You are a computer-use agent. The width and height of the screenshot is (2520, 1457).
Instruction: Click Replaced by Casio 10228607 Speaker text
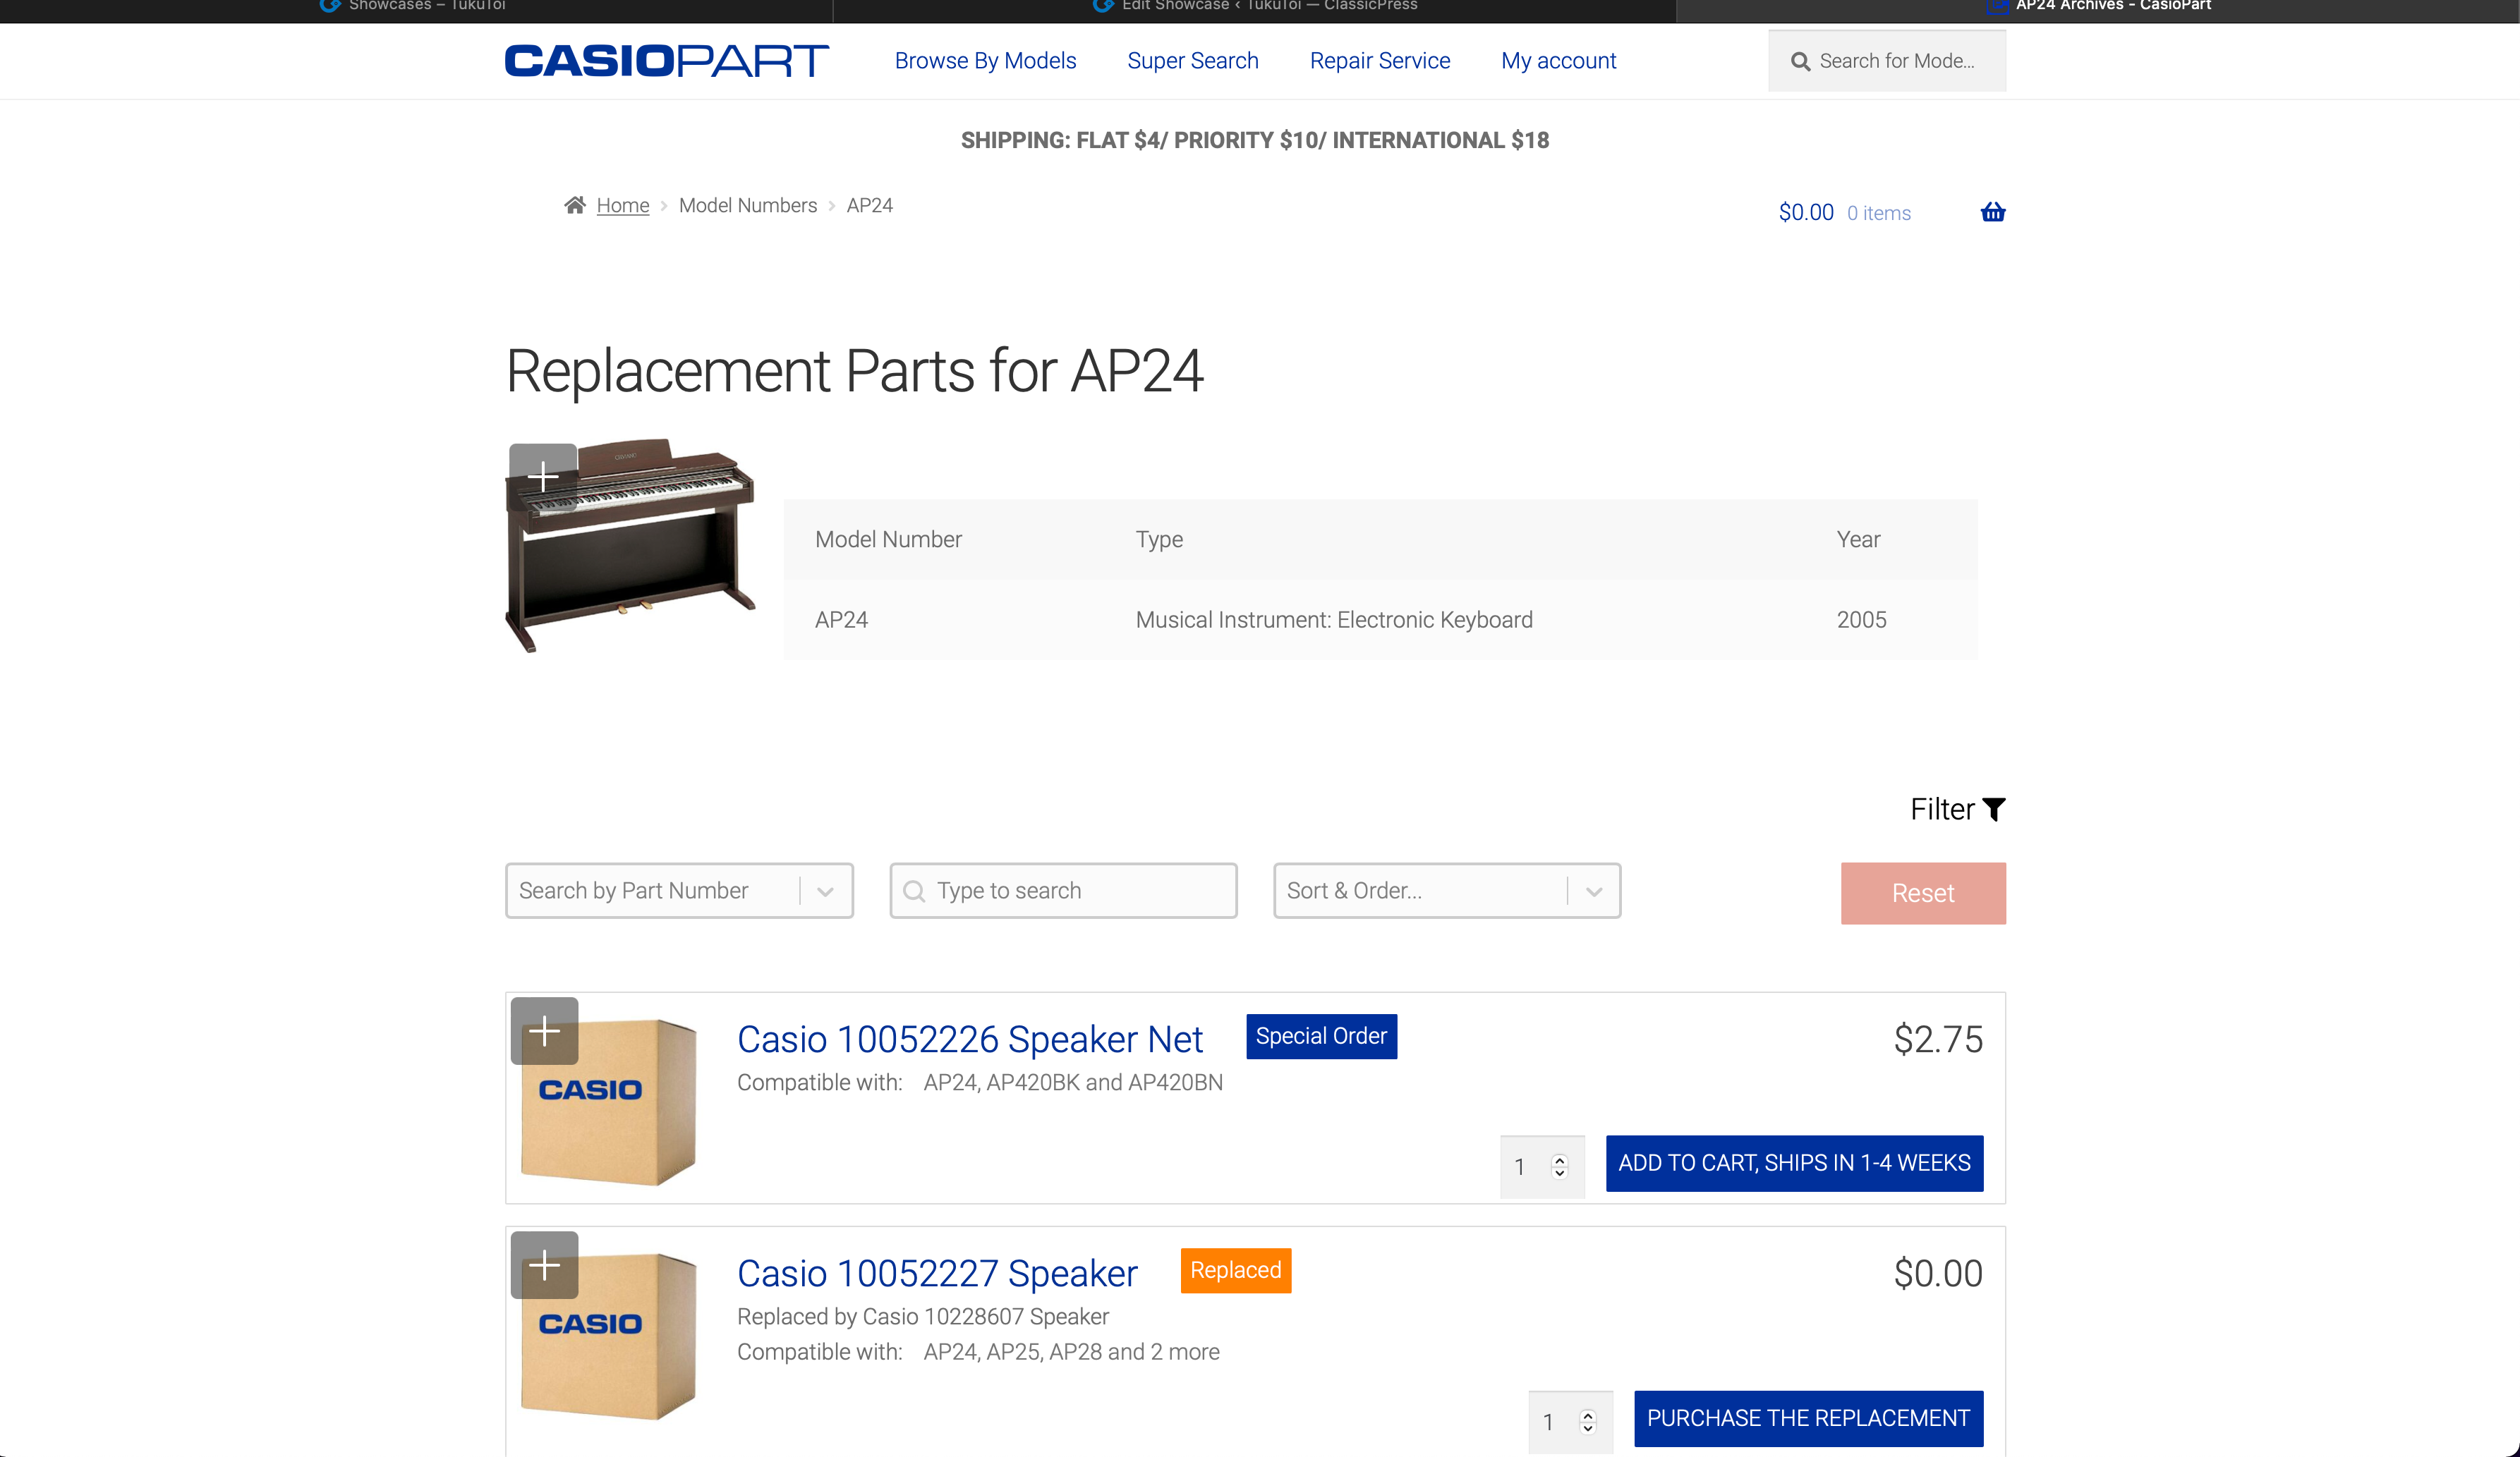click(922, 1316)
